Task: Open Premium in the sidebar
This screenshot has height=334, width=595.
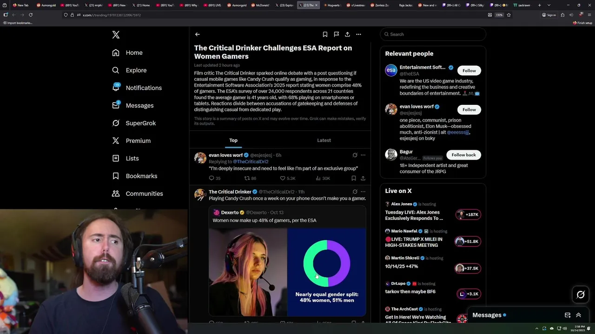Action: point(131,141)
